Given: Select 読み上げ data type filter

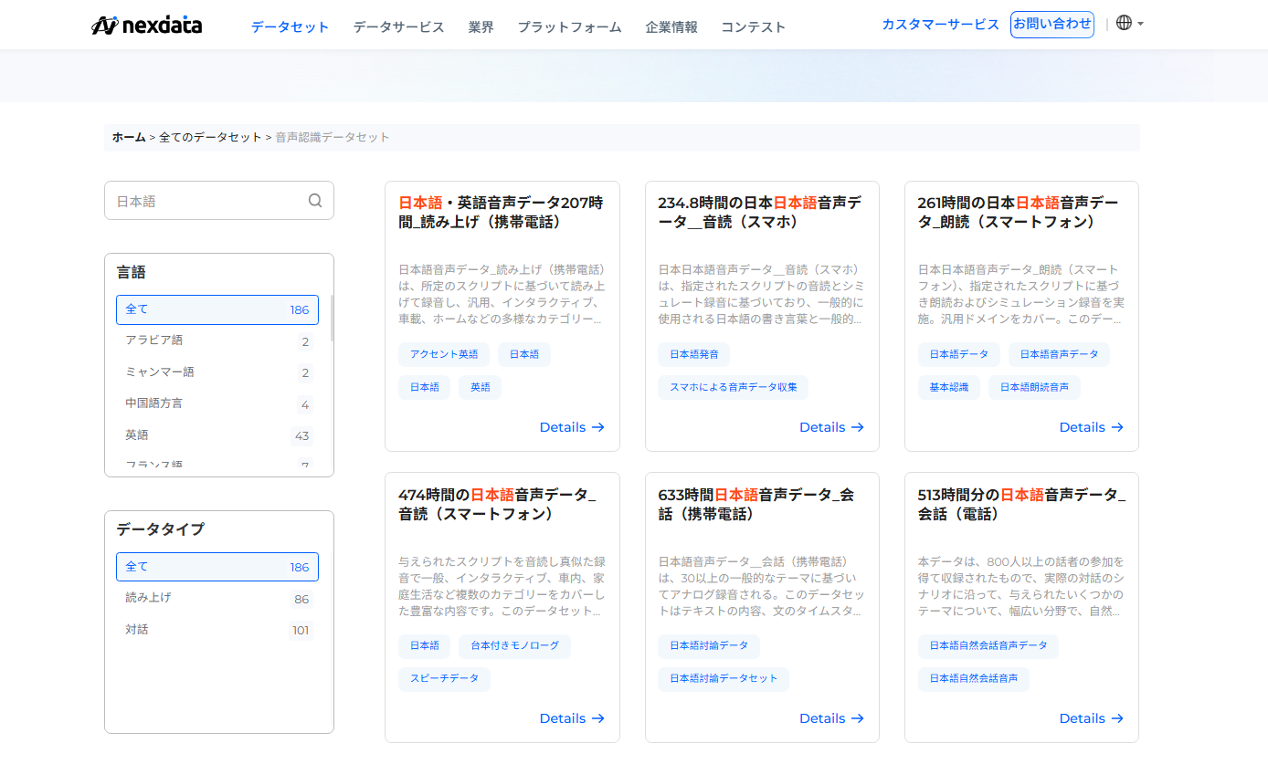Looking at the screenshot, I should [217, 599].
